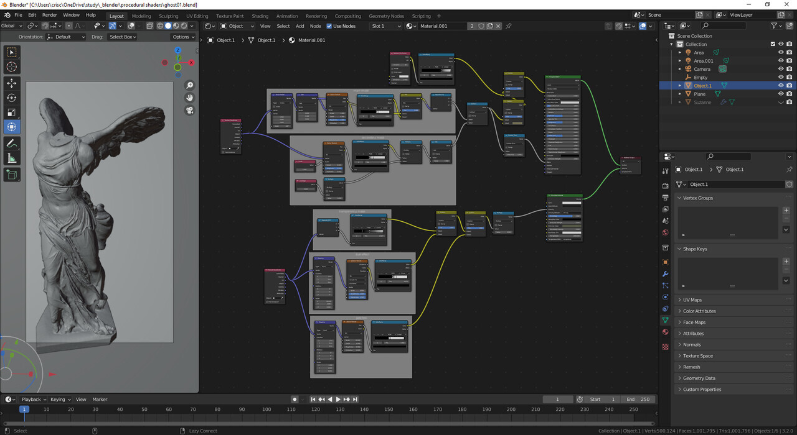Image resolution: width=797 pixels, height=435 pixels.
Task: Open the Physics properties tab
Action: [665, 297]
